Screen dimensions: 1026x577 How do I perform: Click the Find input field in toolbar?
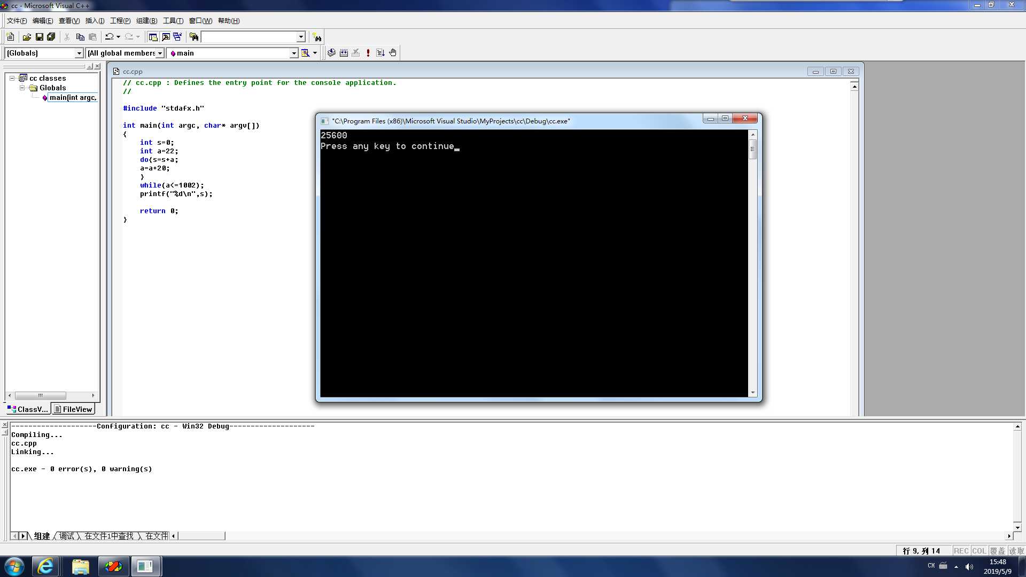pyautogui.click(x=248, y=37)
